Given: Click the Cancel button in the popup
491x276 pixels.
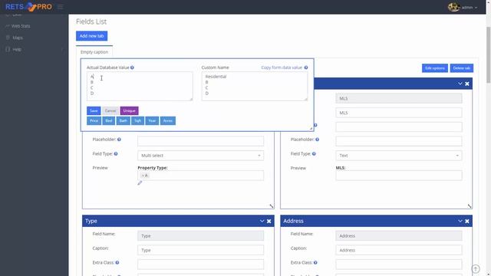Looking at the screenshot, I should [x=110, y=110].
